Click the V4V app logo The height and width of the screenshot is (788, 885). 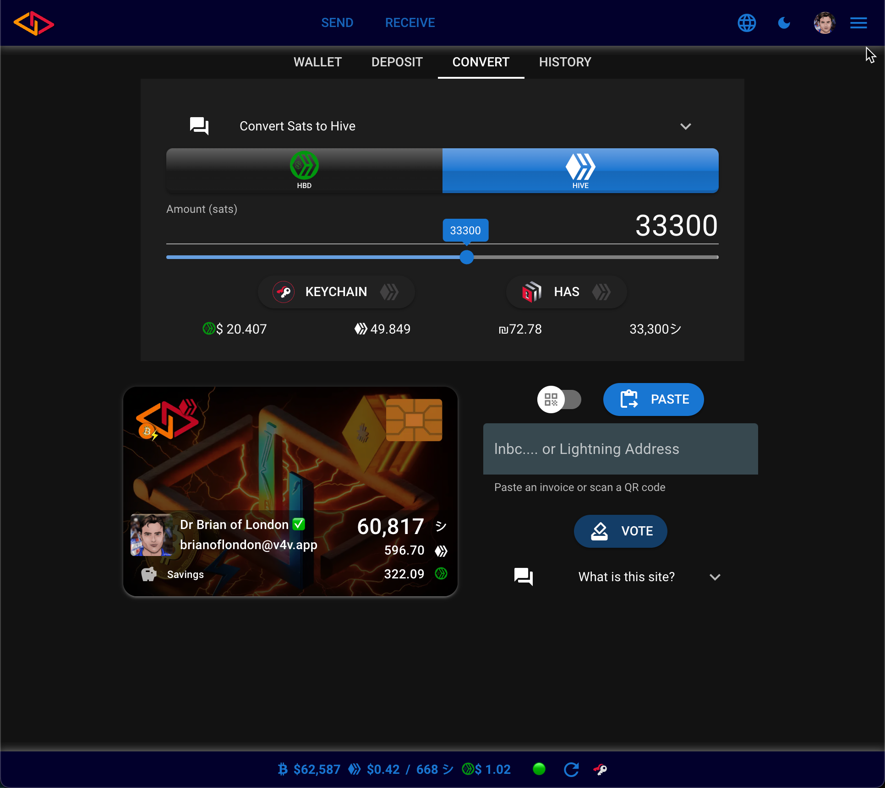(x=34, y=23)
